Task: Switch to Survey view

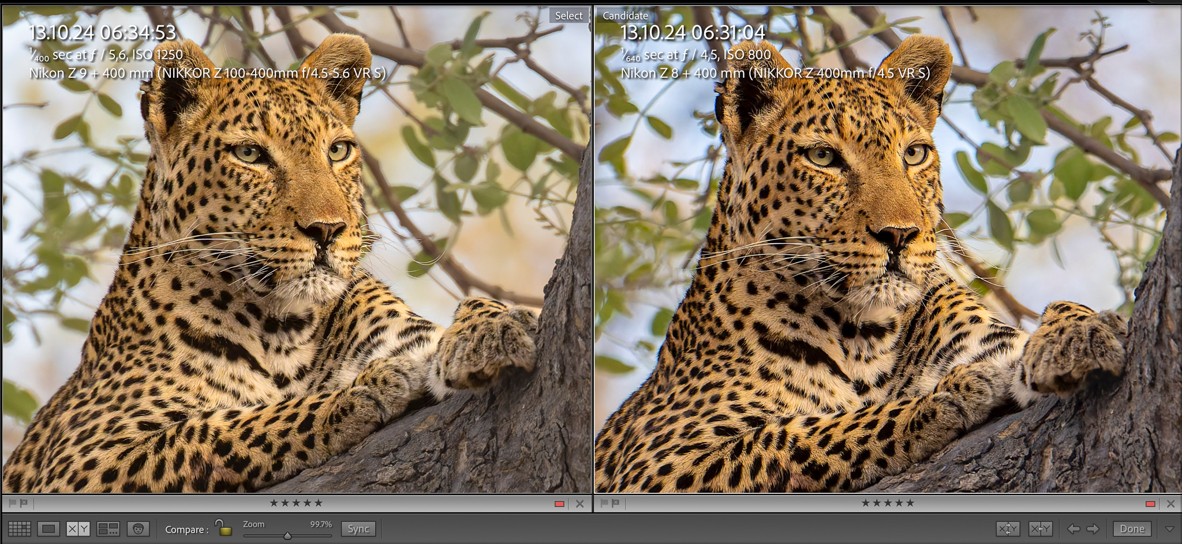Action: coord(108,528)
